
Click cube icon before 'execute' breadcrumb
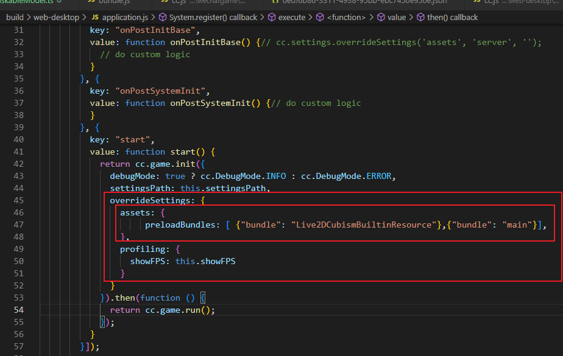tap(272, 17)
